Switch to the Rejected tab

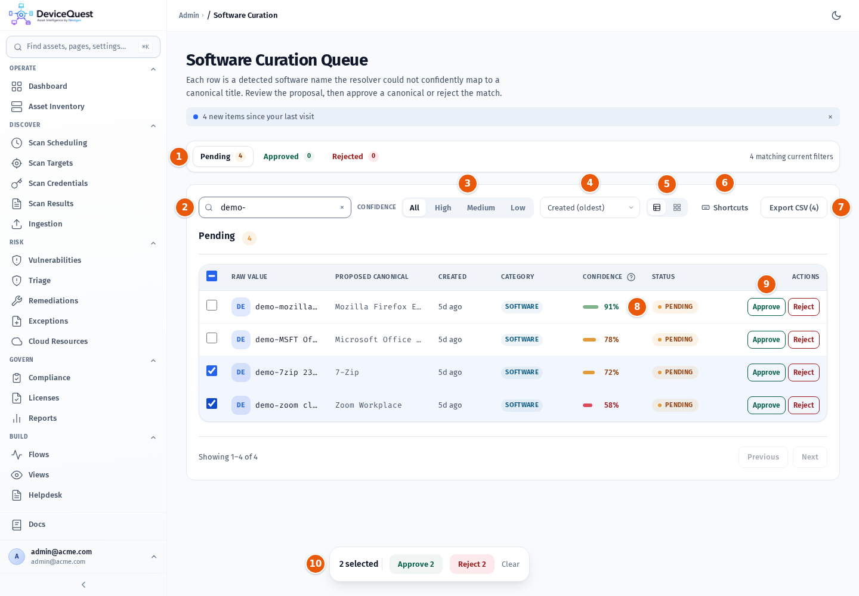356,156
